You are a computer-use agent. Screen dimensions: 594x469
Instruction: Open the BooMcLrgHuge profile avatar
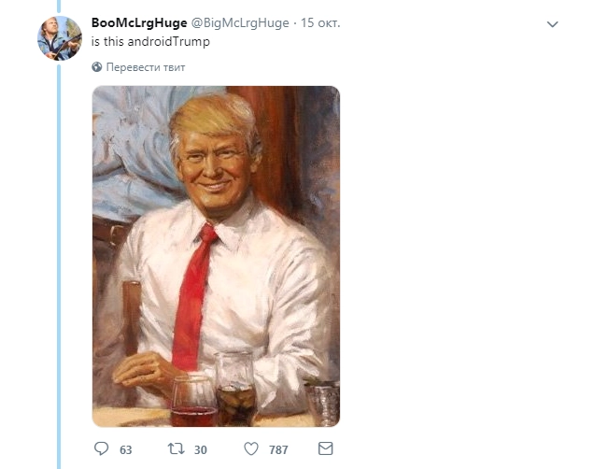coord(59,38)
